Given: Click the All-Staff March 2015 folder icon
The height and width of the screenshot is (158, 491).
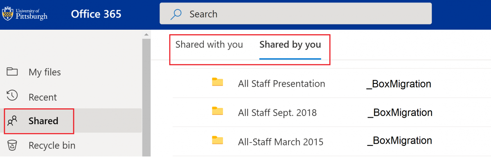Looking at the screenshot, I should [218, 140].
